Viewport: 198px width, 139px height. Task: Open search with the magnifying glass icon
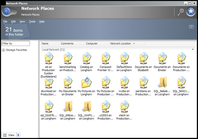tap(181, 12)
